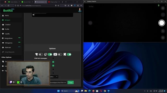Viewport: 167px width, 93px height.
Task: Open a new browser tab
Action: coord(62,2)
